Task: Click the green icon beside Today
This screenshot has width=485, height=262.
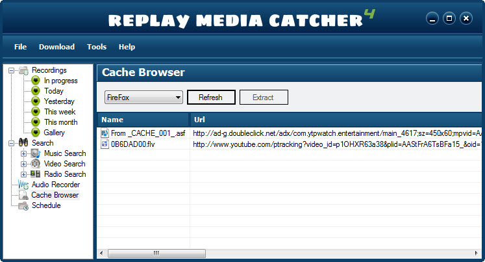Action: [36, 91]
